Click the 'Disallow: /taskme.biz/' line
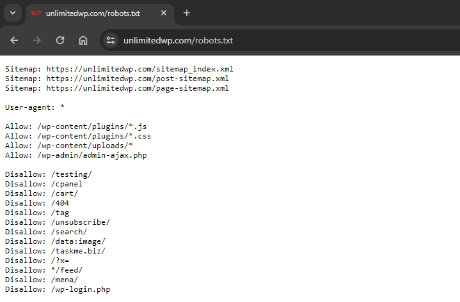The image size is (460, 302). 55,251
